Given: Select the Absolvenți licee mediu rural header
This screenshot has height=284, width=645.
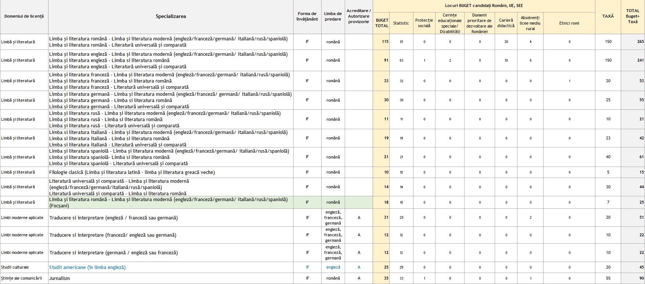Looking at the screenshot, I should pyautogui.click(x=530, y=23).
